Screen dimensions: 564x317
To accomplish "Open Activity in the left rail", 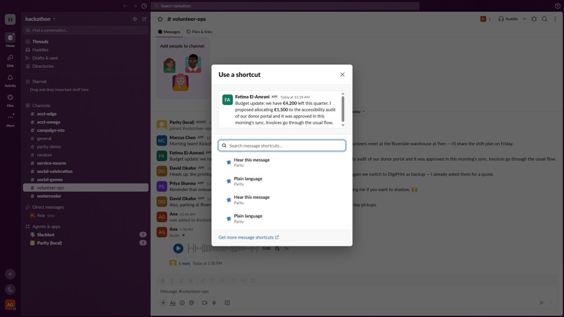I will click(10, 80).
